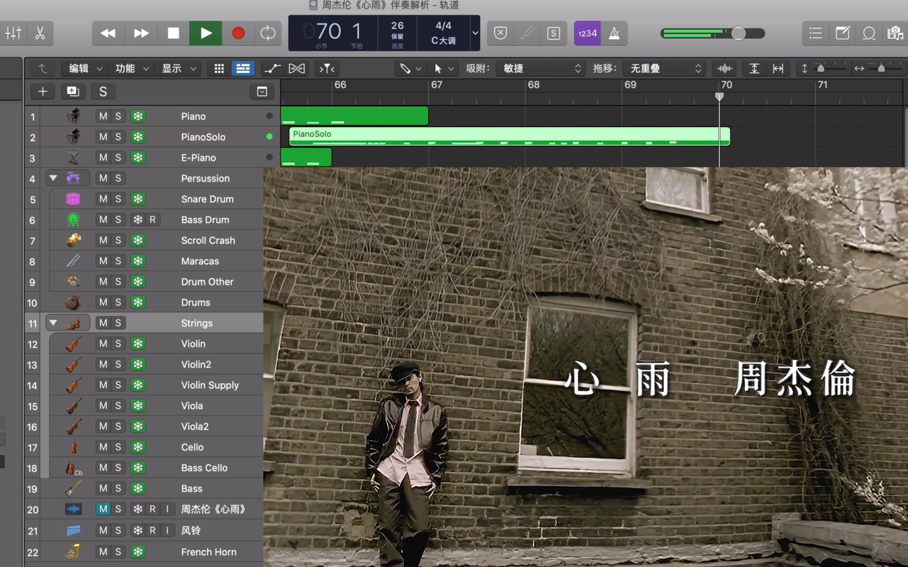Toggle automation display icon
The height and width of the screenshot is (567, 908).
click(x=272, y=68)
